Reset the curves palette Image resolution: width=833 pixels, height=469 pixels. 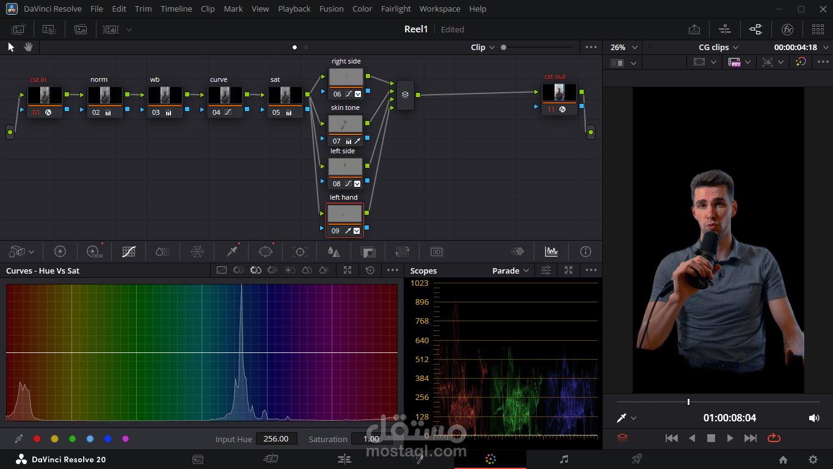click(x=370, y=270)
